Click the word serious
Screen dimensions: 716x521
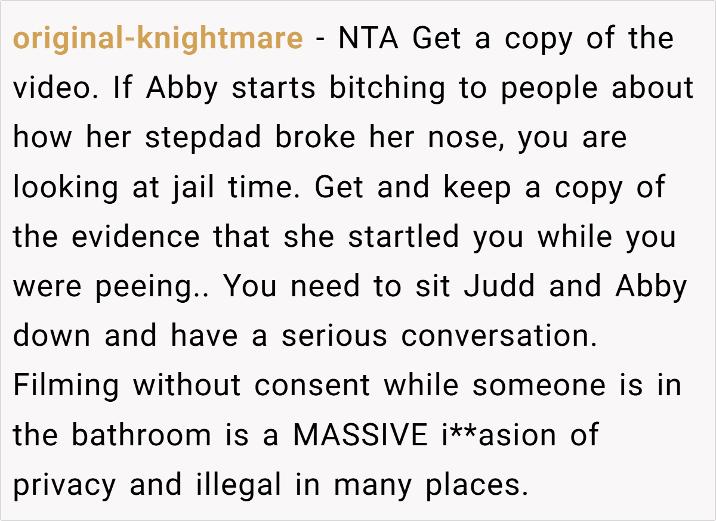[334, 336]
